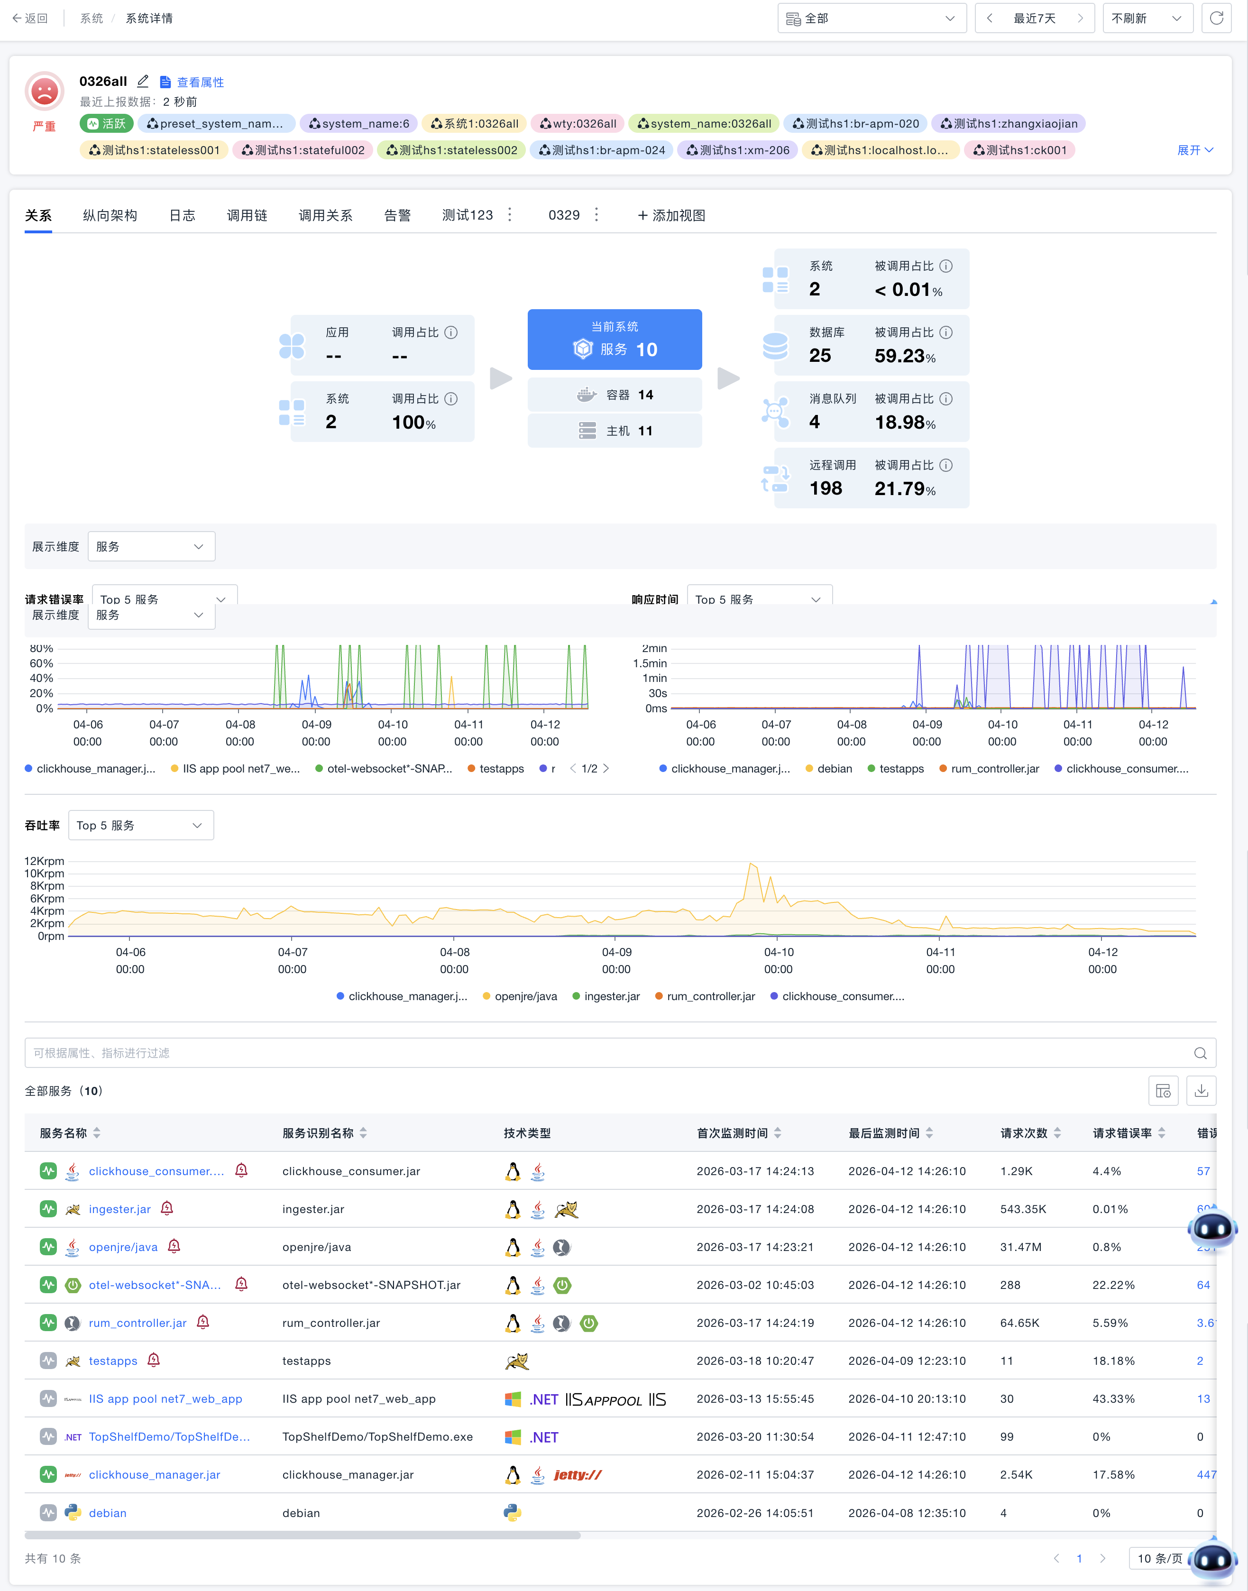
Task: Click the info icon beside 数据库 被调用占比
Action: (x=945, y=332)
